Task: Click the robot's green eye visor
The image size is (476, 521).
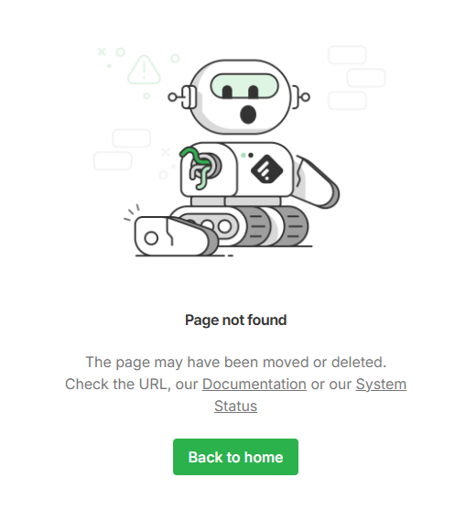Action: 244,86
